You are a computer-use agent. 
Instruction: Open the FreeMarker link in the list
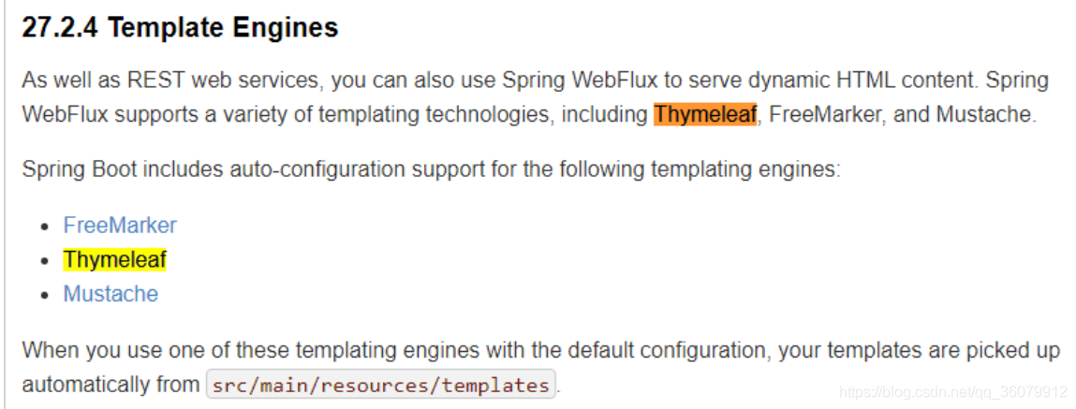[x=120, y=225]
